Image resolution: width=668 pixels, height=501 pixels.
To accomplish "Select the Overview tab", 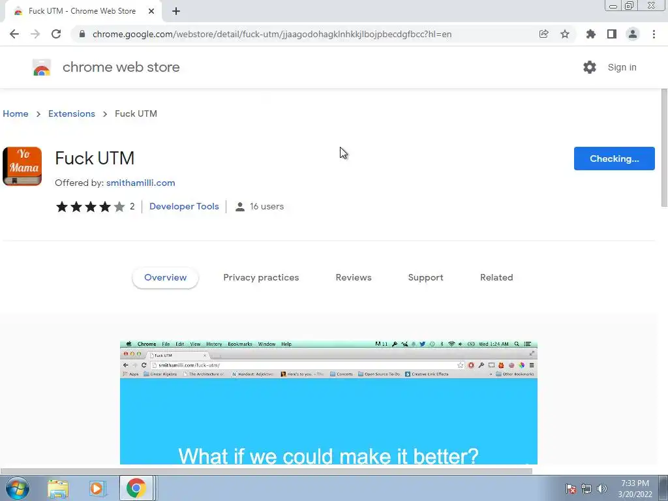I will coord(165,277).
